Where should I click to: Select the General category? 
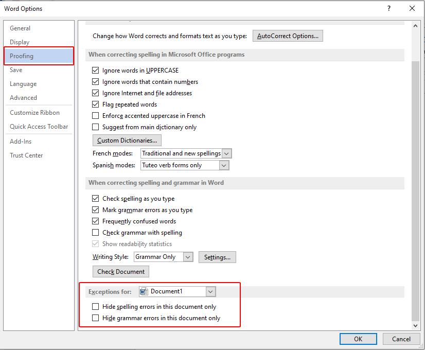(39, 28)
